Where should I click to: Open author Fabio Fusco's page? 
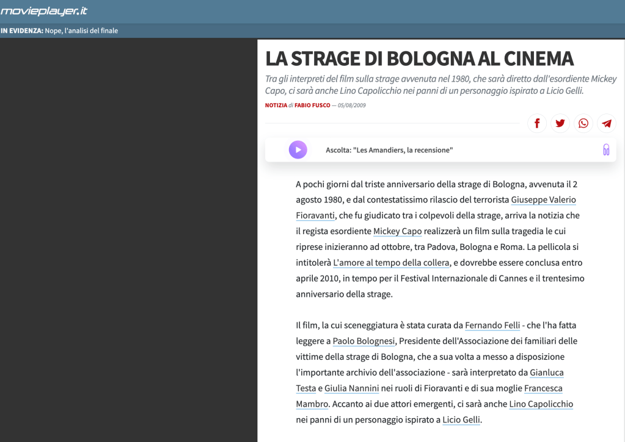(313, 105)
